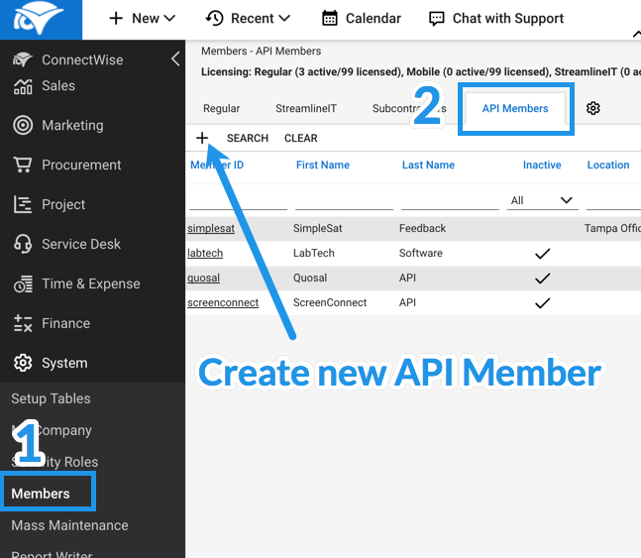Image resolution: width=641 pixels, height=558 pixels.
Task: Open the simplesat member link
Action: 211,229
